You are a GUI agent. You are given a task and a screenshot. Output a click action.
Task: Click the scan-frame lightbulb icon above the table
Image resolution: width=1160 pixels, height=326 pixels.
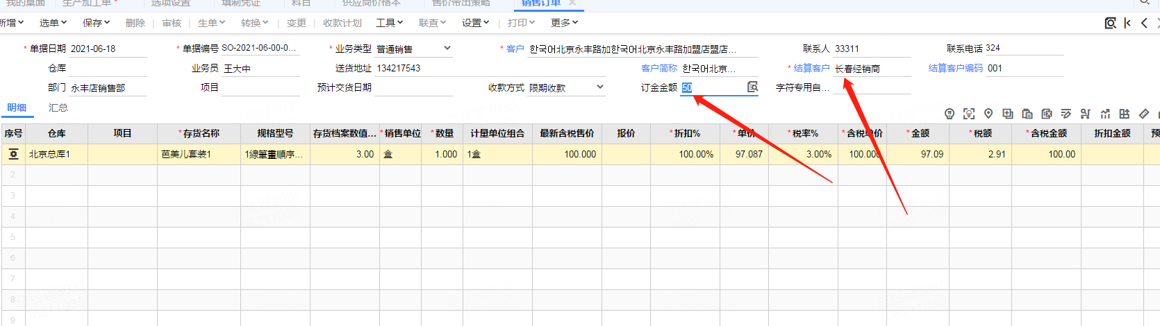969,114
